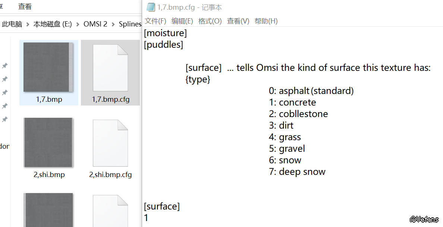Viewport: 443px width, 227px height.
Task: Expand the chevron after 此电脑
Action: [28, 24]
